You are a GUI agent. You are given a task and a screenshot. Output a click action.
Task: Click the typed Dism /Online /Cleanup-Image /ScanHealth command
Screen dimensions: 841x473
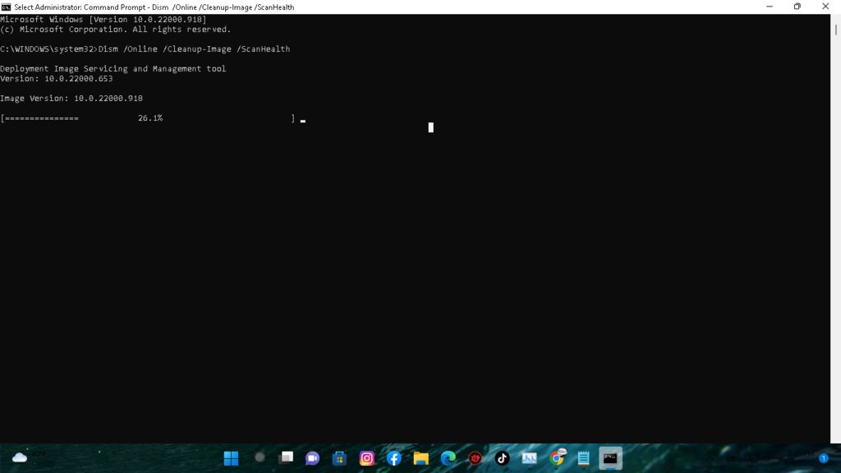[194, 48]
